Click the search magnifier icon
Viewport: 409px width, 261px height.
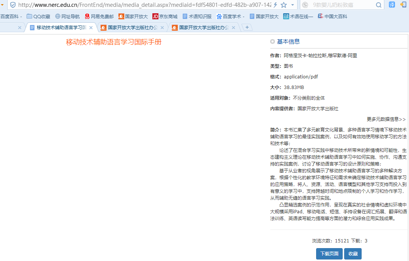(378, 5)
